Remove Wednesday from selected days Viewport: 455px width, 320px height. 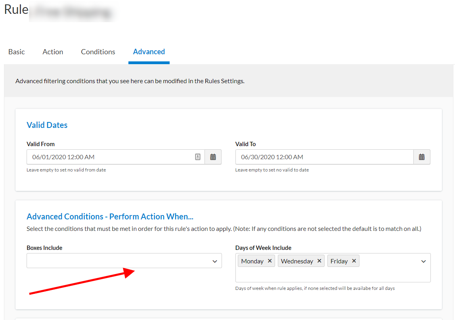[x=319, y=261]
